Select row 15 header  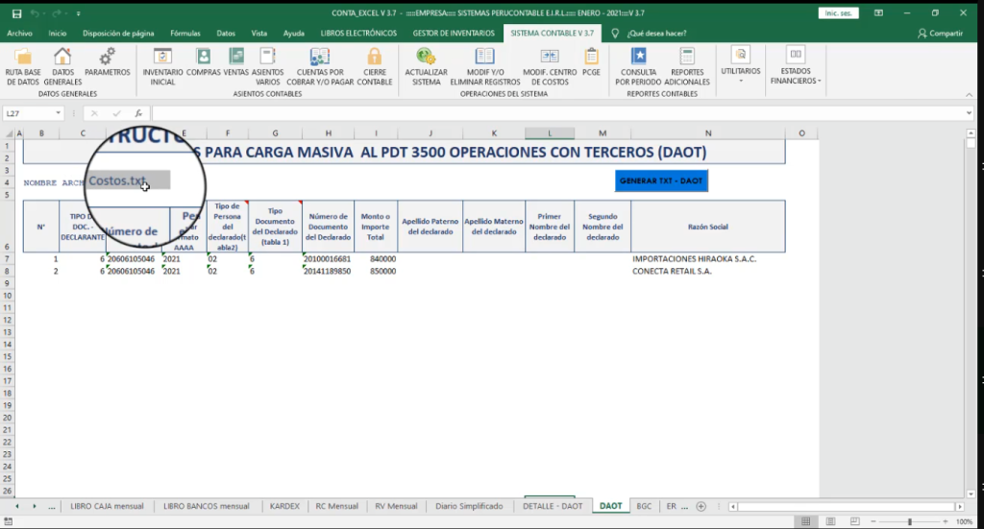click(x=8, y=356)
